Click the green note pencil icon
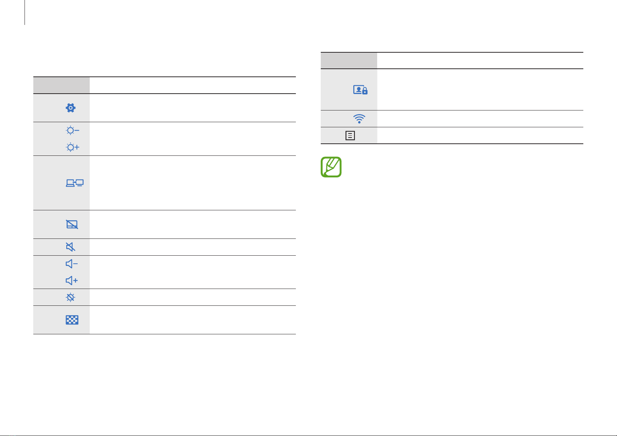Viewport: 617px width, 436px height. 331,167
